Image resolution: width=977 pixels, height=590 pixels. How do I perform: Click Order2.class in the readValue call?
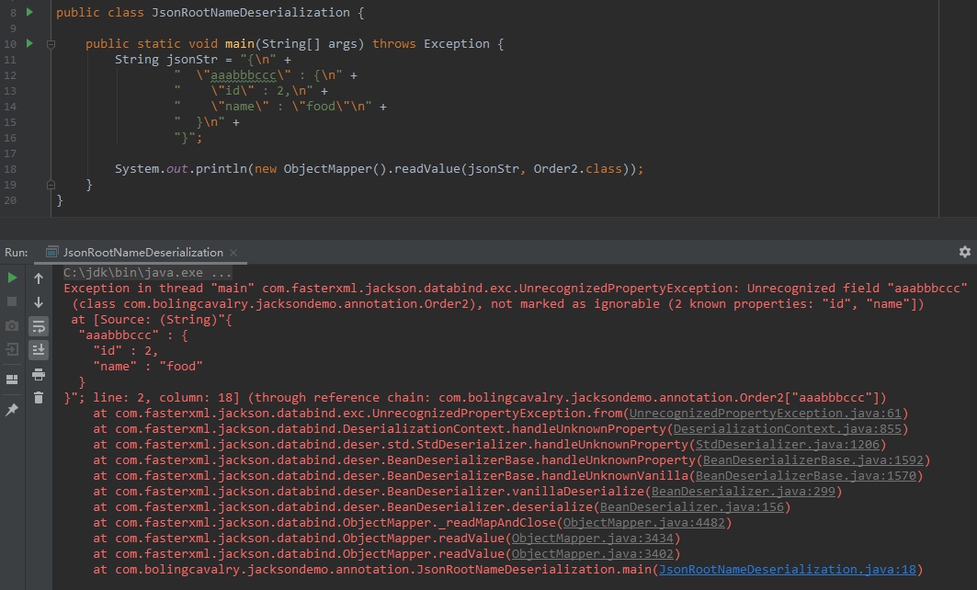[x=577, y=169]
